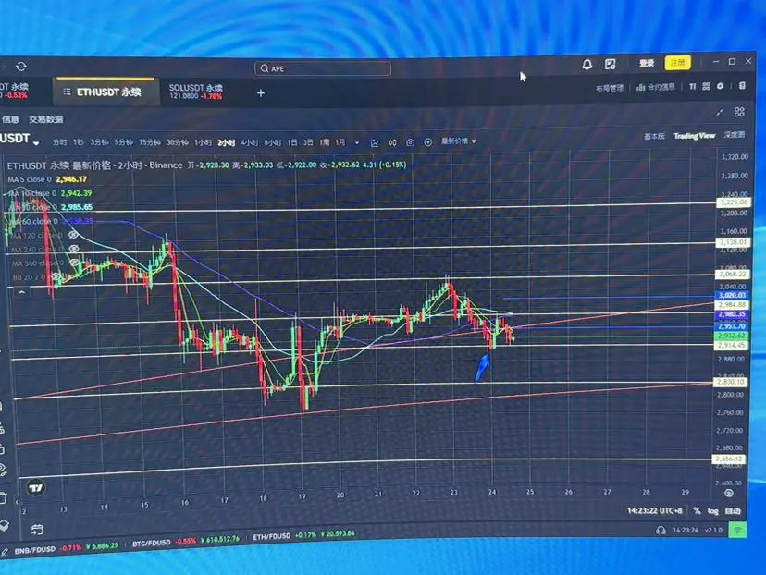
Task: Open 布局管理 layout management
Action: coord(609,88)
